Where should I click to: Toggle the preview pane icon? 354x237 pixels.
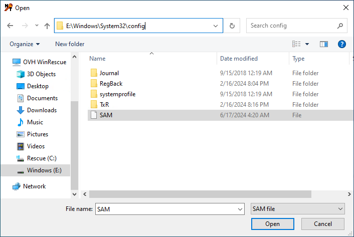coord(324,44)
